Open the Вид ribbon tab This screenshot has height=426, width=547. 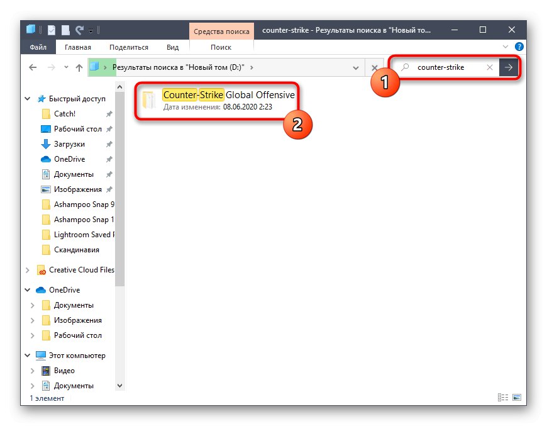(172, 47)
